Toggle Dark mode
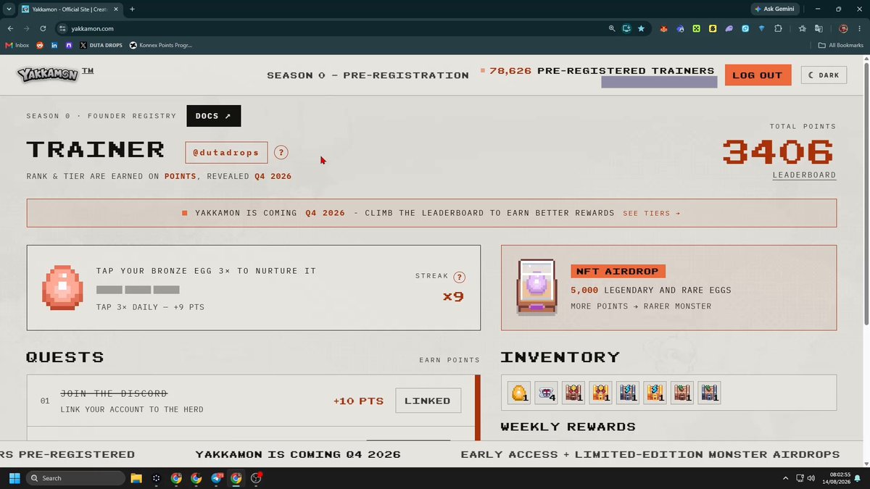The image size is (870, 489). tap(824, 75)
